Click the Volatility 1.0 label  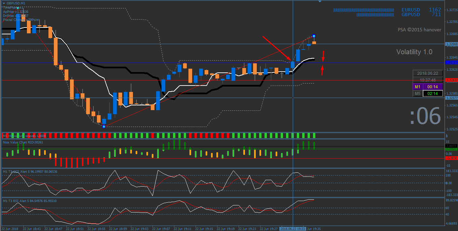tap(414, 52)
